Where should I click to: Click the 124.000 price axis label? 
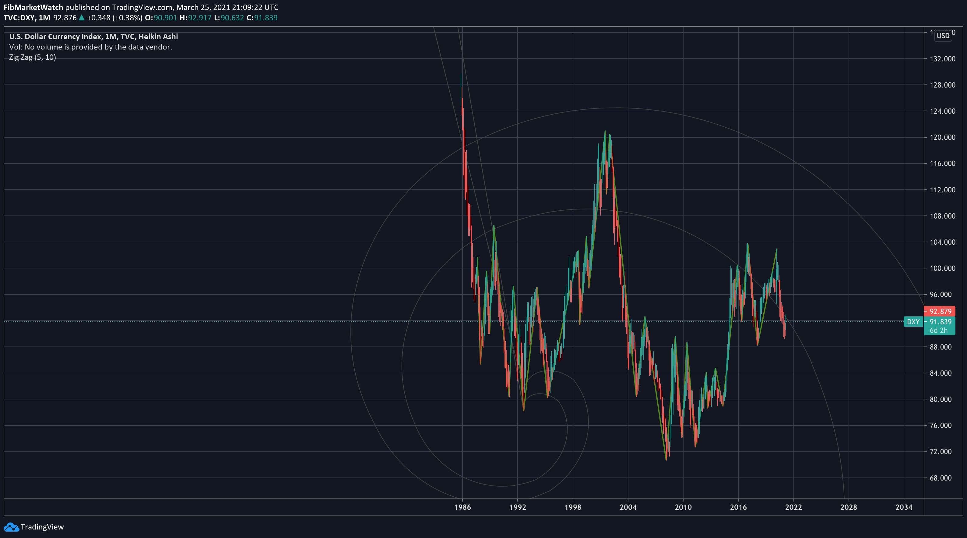943,111
